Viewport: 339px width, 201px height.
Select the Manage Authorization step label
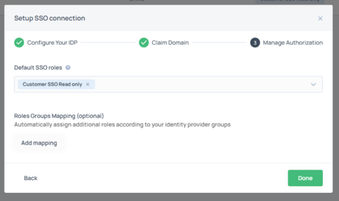click(292, 42)
